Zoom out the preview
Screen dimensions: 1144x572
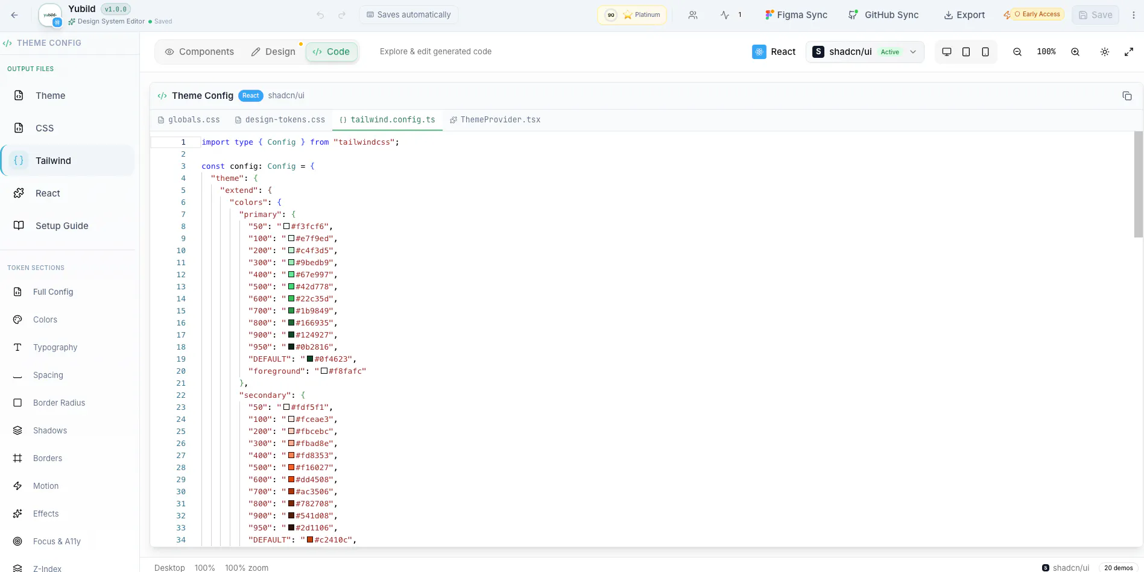click(x=1017, y=52)
